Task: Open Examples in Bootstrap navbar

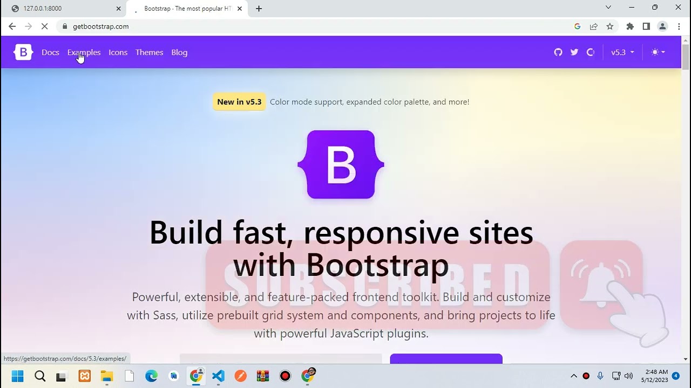Action: (84, 52)
